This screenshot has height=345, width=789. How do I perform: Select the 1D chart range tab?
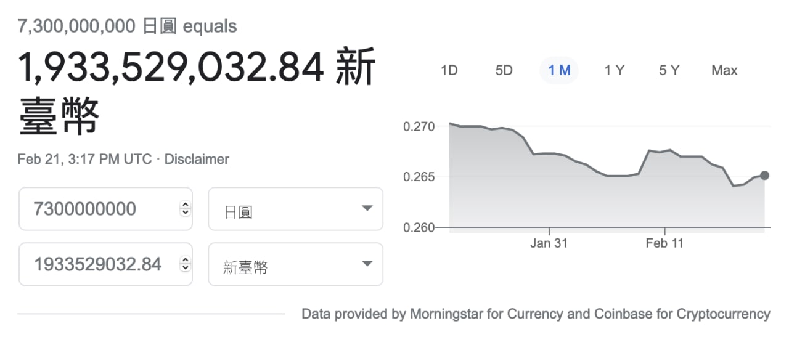click(449, 70)
